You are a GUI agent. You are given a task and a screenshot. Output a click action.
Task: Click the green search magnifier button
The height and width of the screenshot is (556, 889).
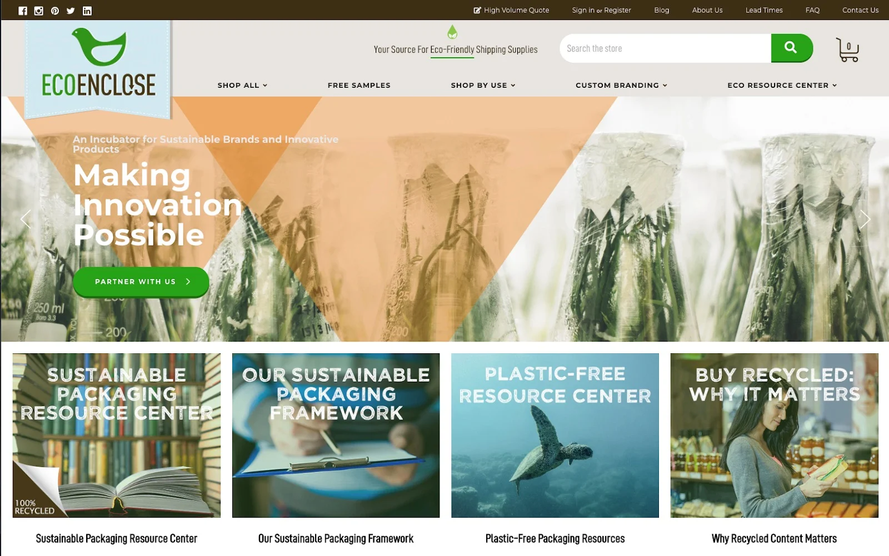tap(791, 48)
